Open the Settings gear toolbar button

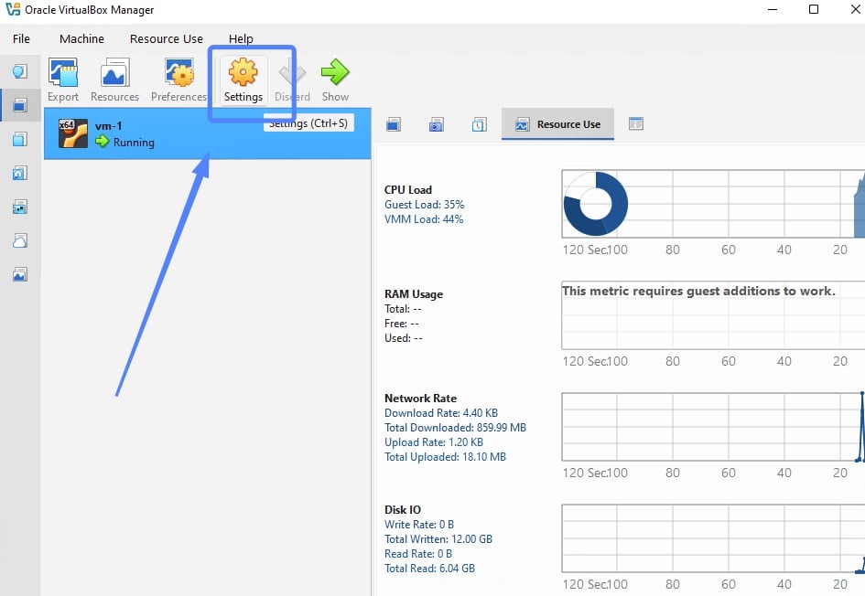(x=243, y=80)
